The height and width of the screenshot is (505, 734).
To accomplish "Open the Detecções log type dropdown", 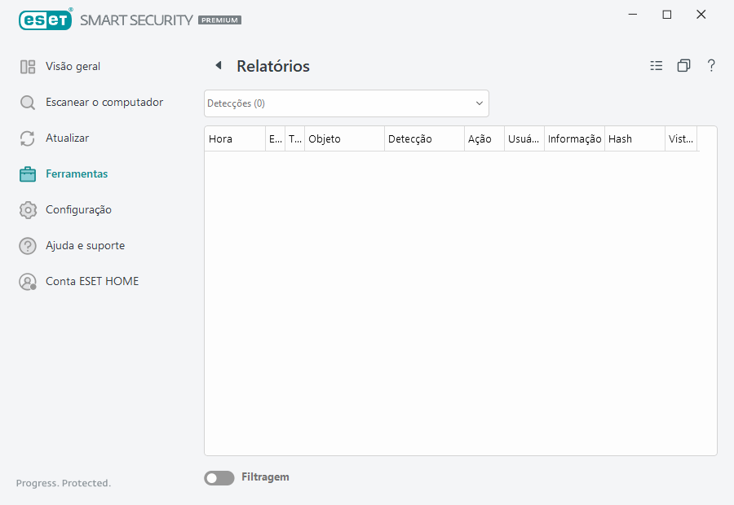I will [x=346, y=103].
